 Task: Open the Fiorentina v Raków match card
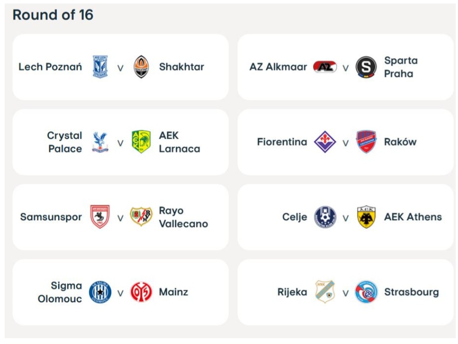pyautogui.click(x=345, y=163)
